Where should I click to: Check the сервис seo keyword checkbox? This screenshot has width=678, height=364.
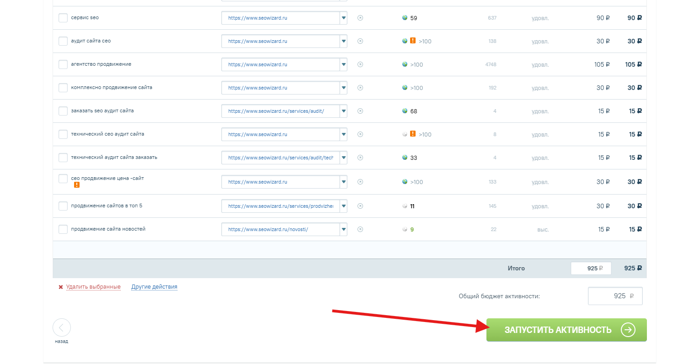(x=63, y=18)
